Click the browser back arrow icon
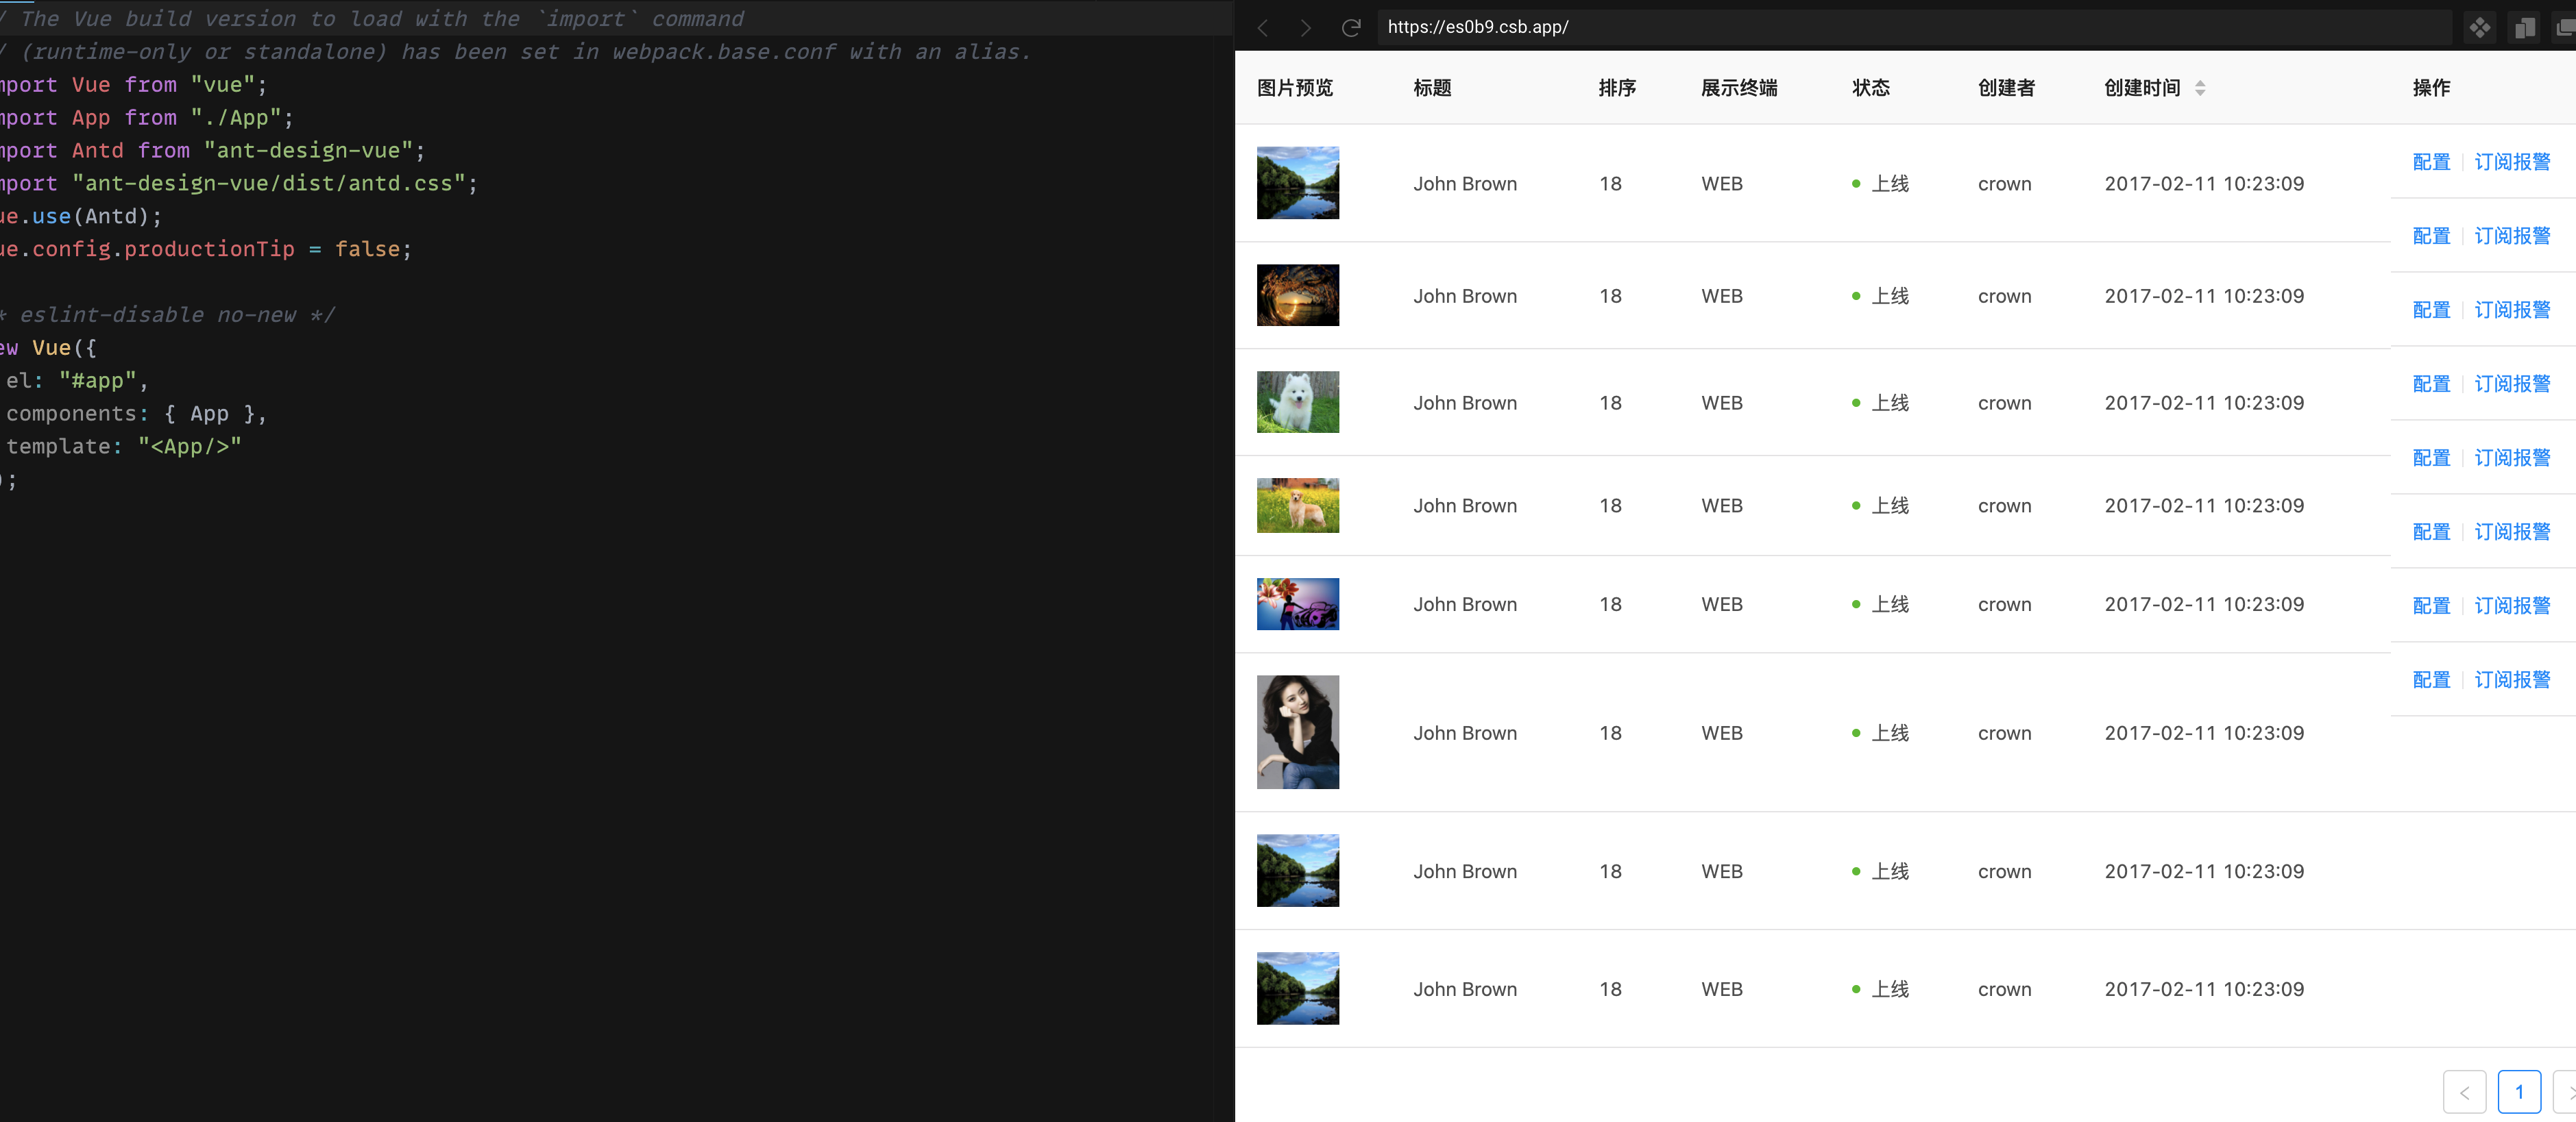Screen dimensions: 2576x1122 pyautogui.click(x=1263, y=27)
